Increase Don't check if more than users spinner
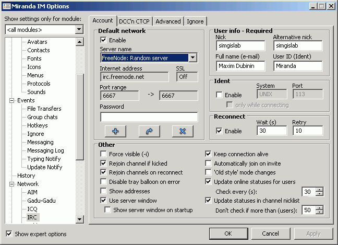Image resolution: width=338 pixels, height=245 pixels. (x=319, y=208)
